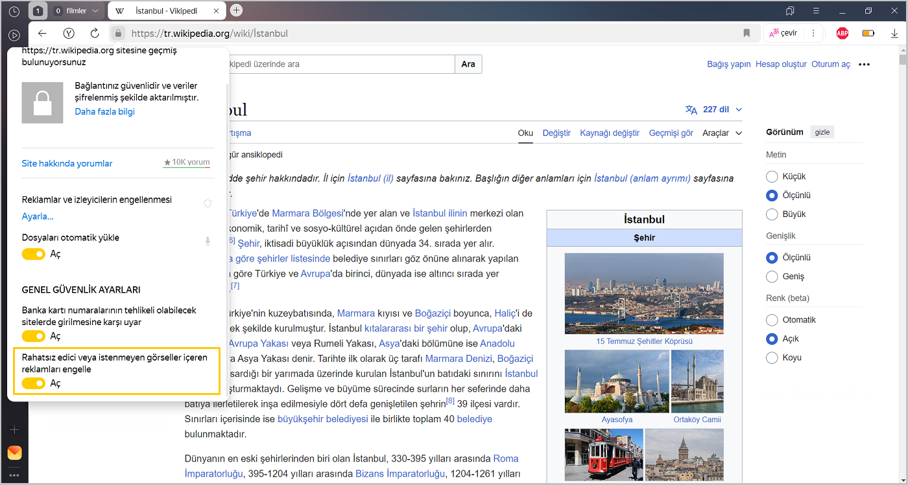Viewport: 908px width, 485px height.
Task: Open a new tab with the plus icon
Action: [x=237, y=10]
